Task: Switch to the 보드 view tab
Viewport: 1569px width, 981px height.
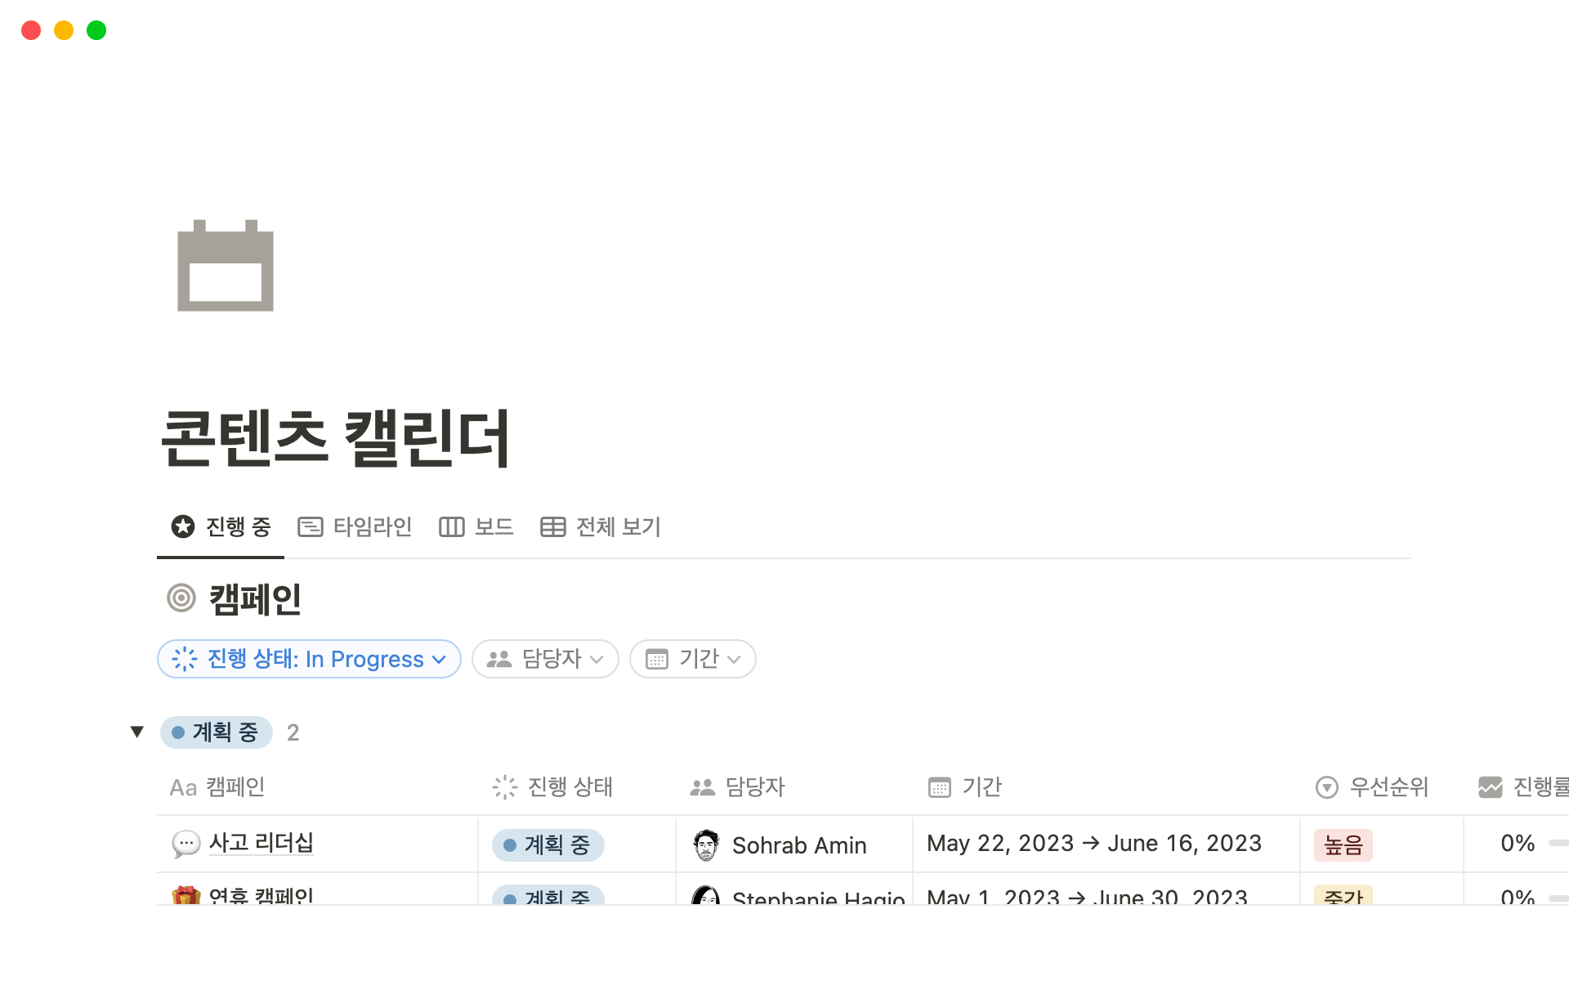Action: (x=476, y=527)
